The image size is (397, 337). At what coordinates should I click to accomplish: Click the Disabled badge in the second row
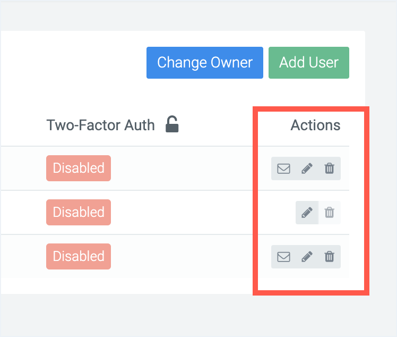(79, 212)
